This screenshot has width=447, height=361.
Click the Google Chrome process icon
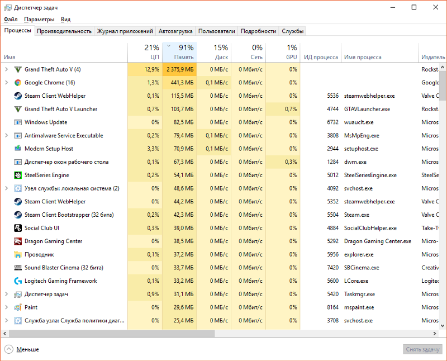[x=18, y=83]
